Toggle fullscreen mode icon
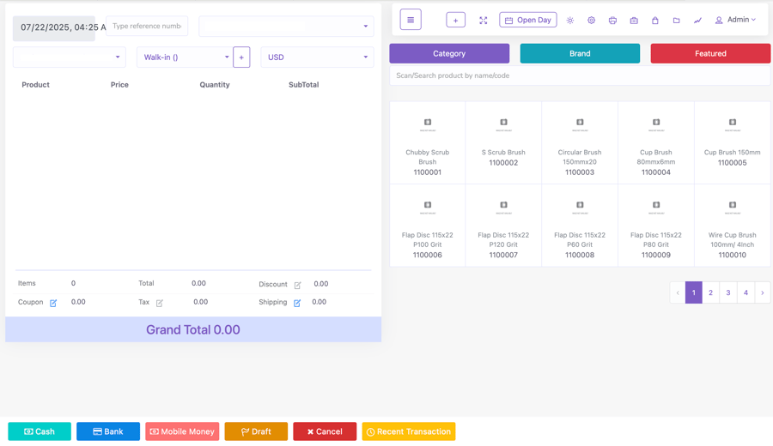The width and height of the screenshot is (773, 446). (483, 21)
